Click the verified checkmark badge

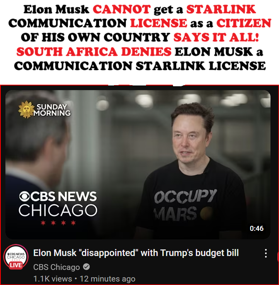(x=86, y=267)
